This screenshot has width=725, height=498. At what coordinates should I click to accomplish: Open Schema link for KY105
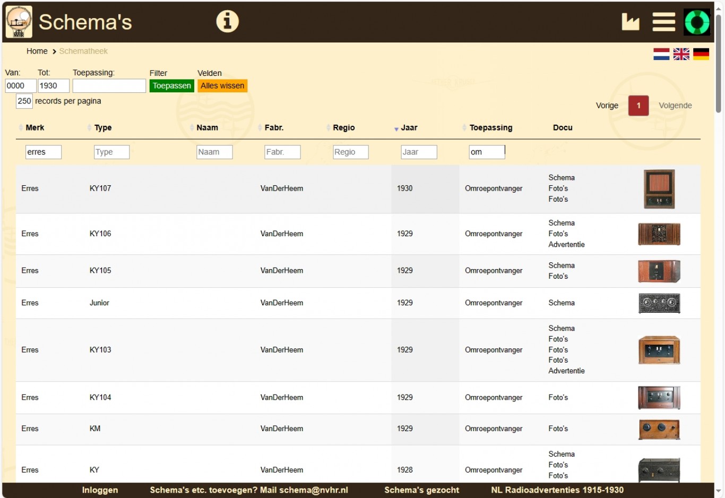tap(562, 265)
